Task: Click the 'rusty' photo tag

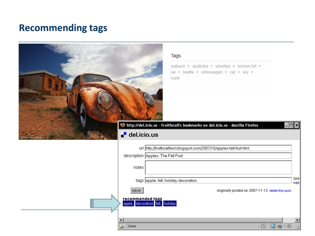Action: pyautogui.click(x=175, y=78)
